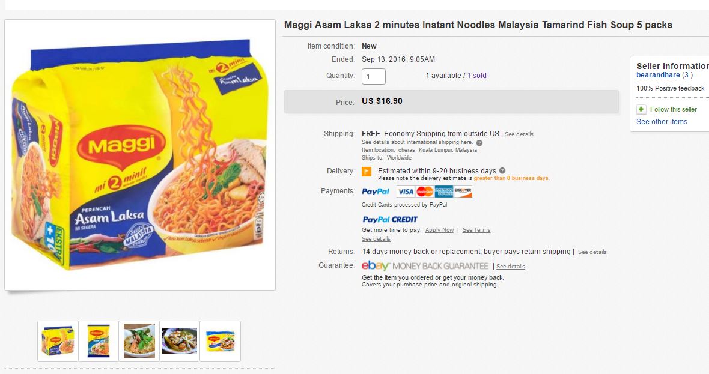
Task: Click the green plus Follow seller icon
Action: (x=641, y=109)
